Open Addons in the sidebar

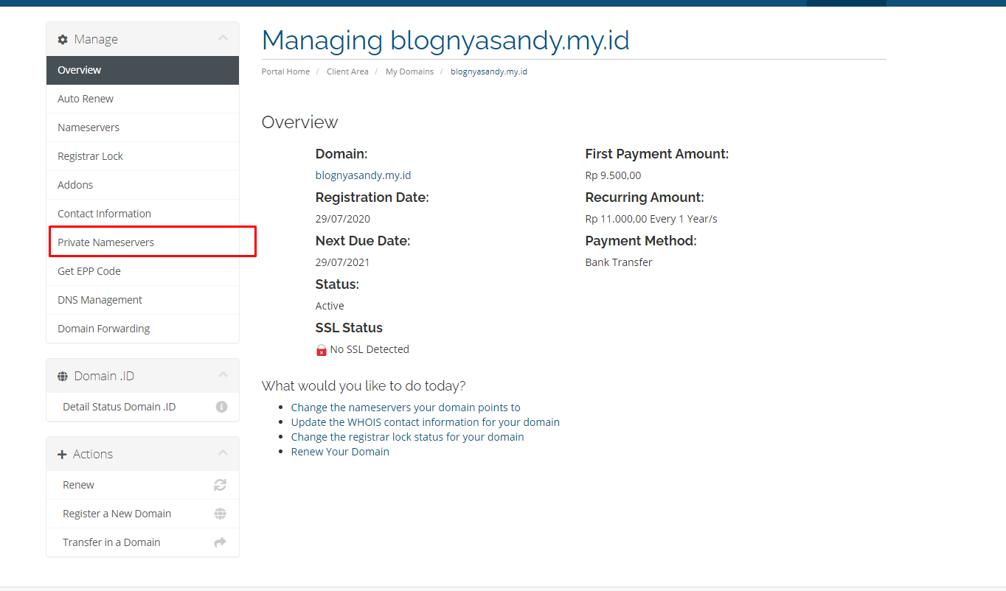(x=142, y=185)
